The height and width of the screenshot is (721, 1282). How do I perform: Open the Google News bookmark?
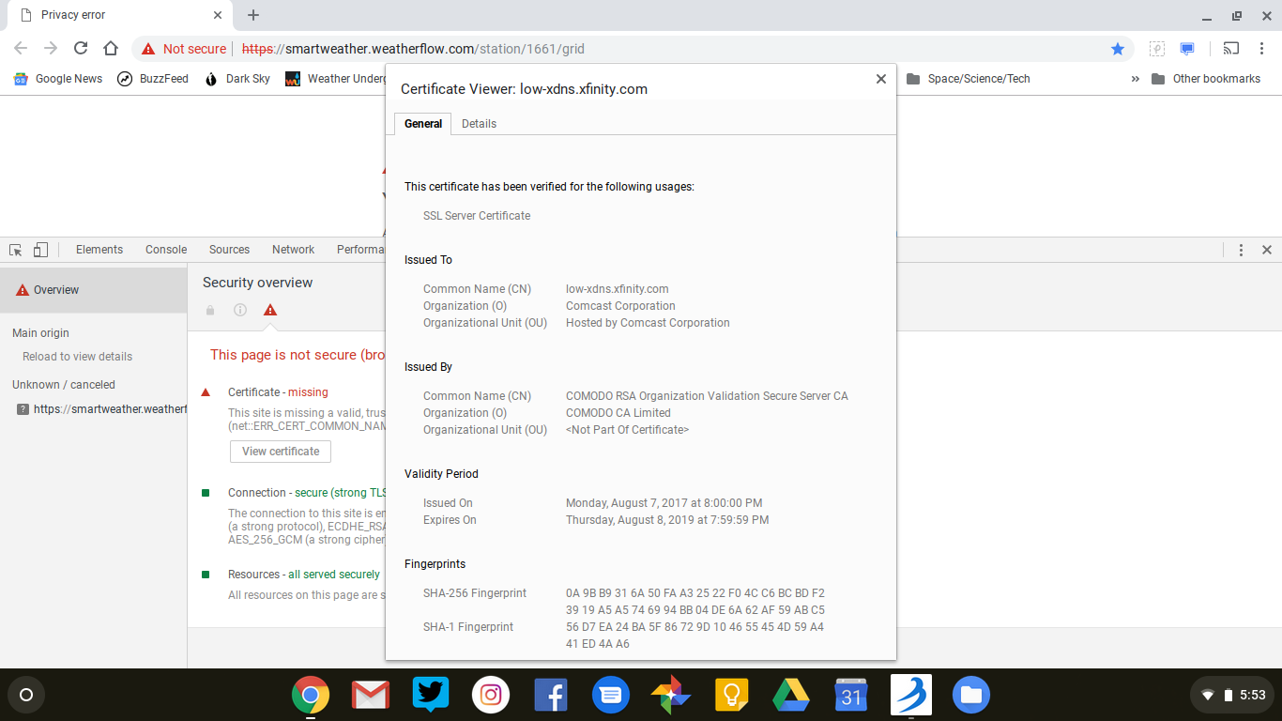pos(58,79)
